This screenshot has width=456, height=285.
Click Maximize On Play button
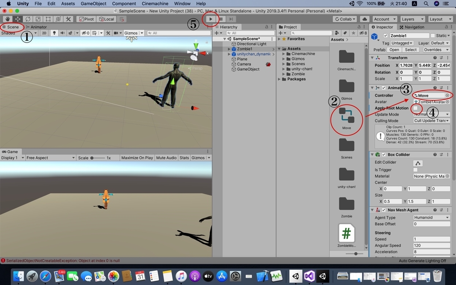pos(137,158)
